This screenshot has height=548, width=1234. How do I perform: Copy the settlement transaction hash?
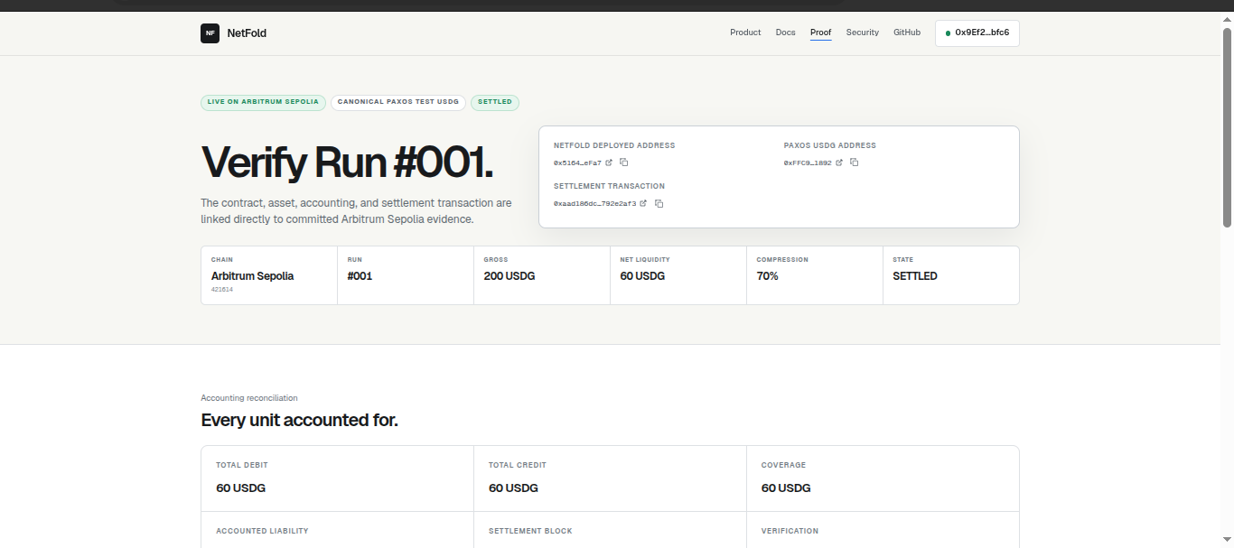coord(659,203)
